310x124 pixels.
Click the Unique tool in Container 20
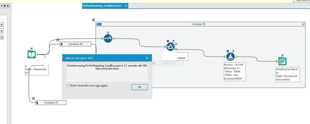click(x=171, y=47)
